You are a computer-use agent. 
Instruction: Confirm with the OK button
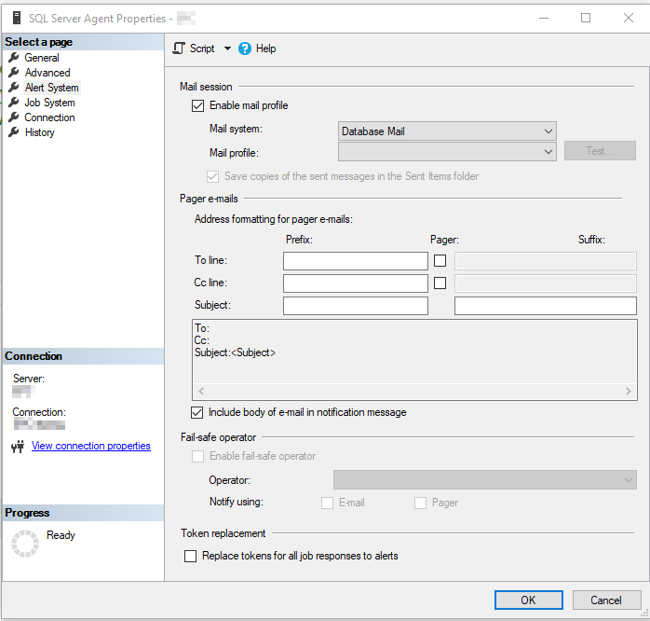pos(529,600)
